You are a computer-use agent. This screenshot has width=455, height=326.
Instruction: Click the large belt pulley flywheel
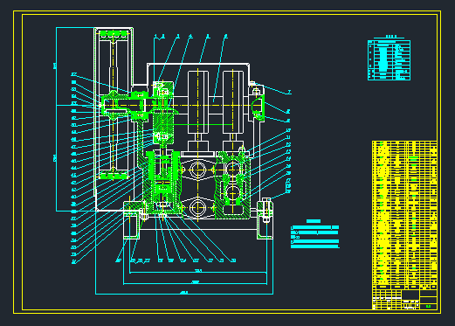pos(114,104)
